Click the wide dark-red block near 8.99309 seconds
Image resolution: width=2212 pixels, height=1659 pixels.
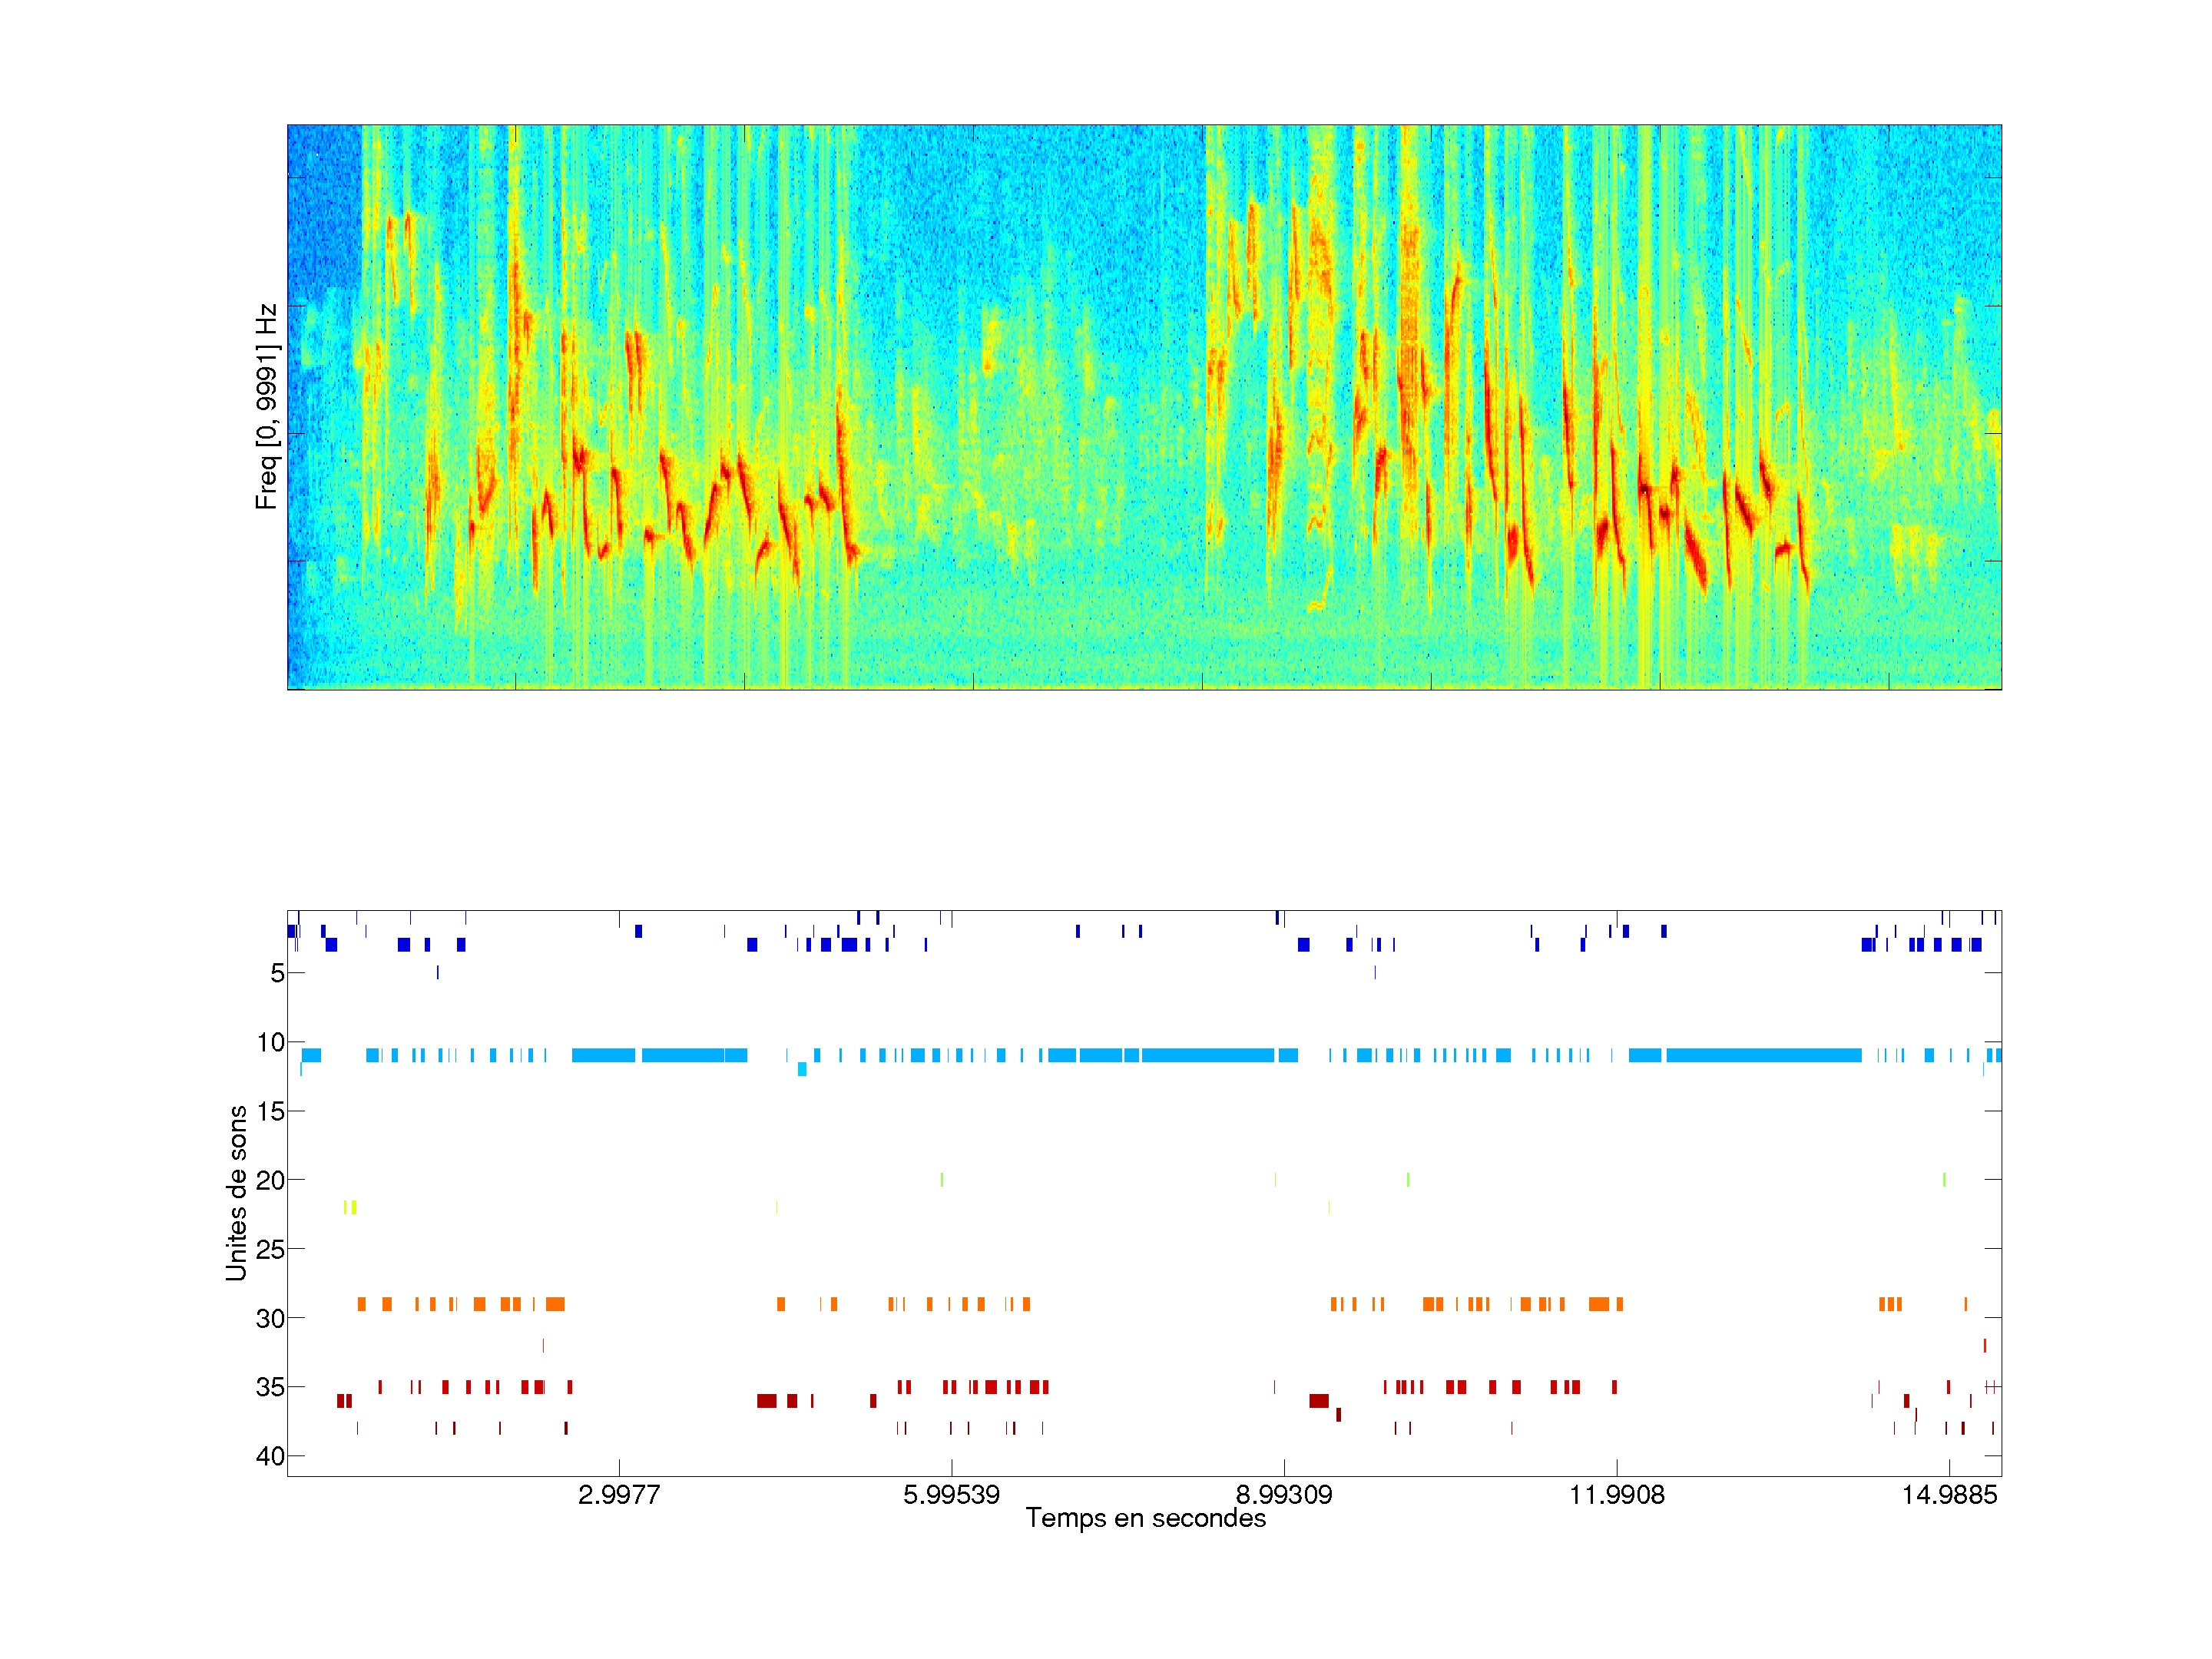coord(1319,1401)
